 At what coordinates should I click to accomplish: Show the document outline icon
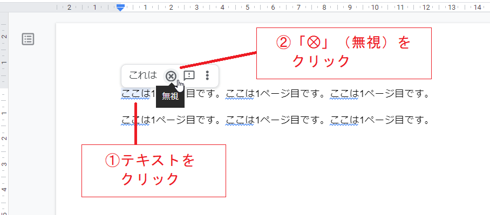[28, 39]
